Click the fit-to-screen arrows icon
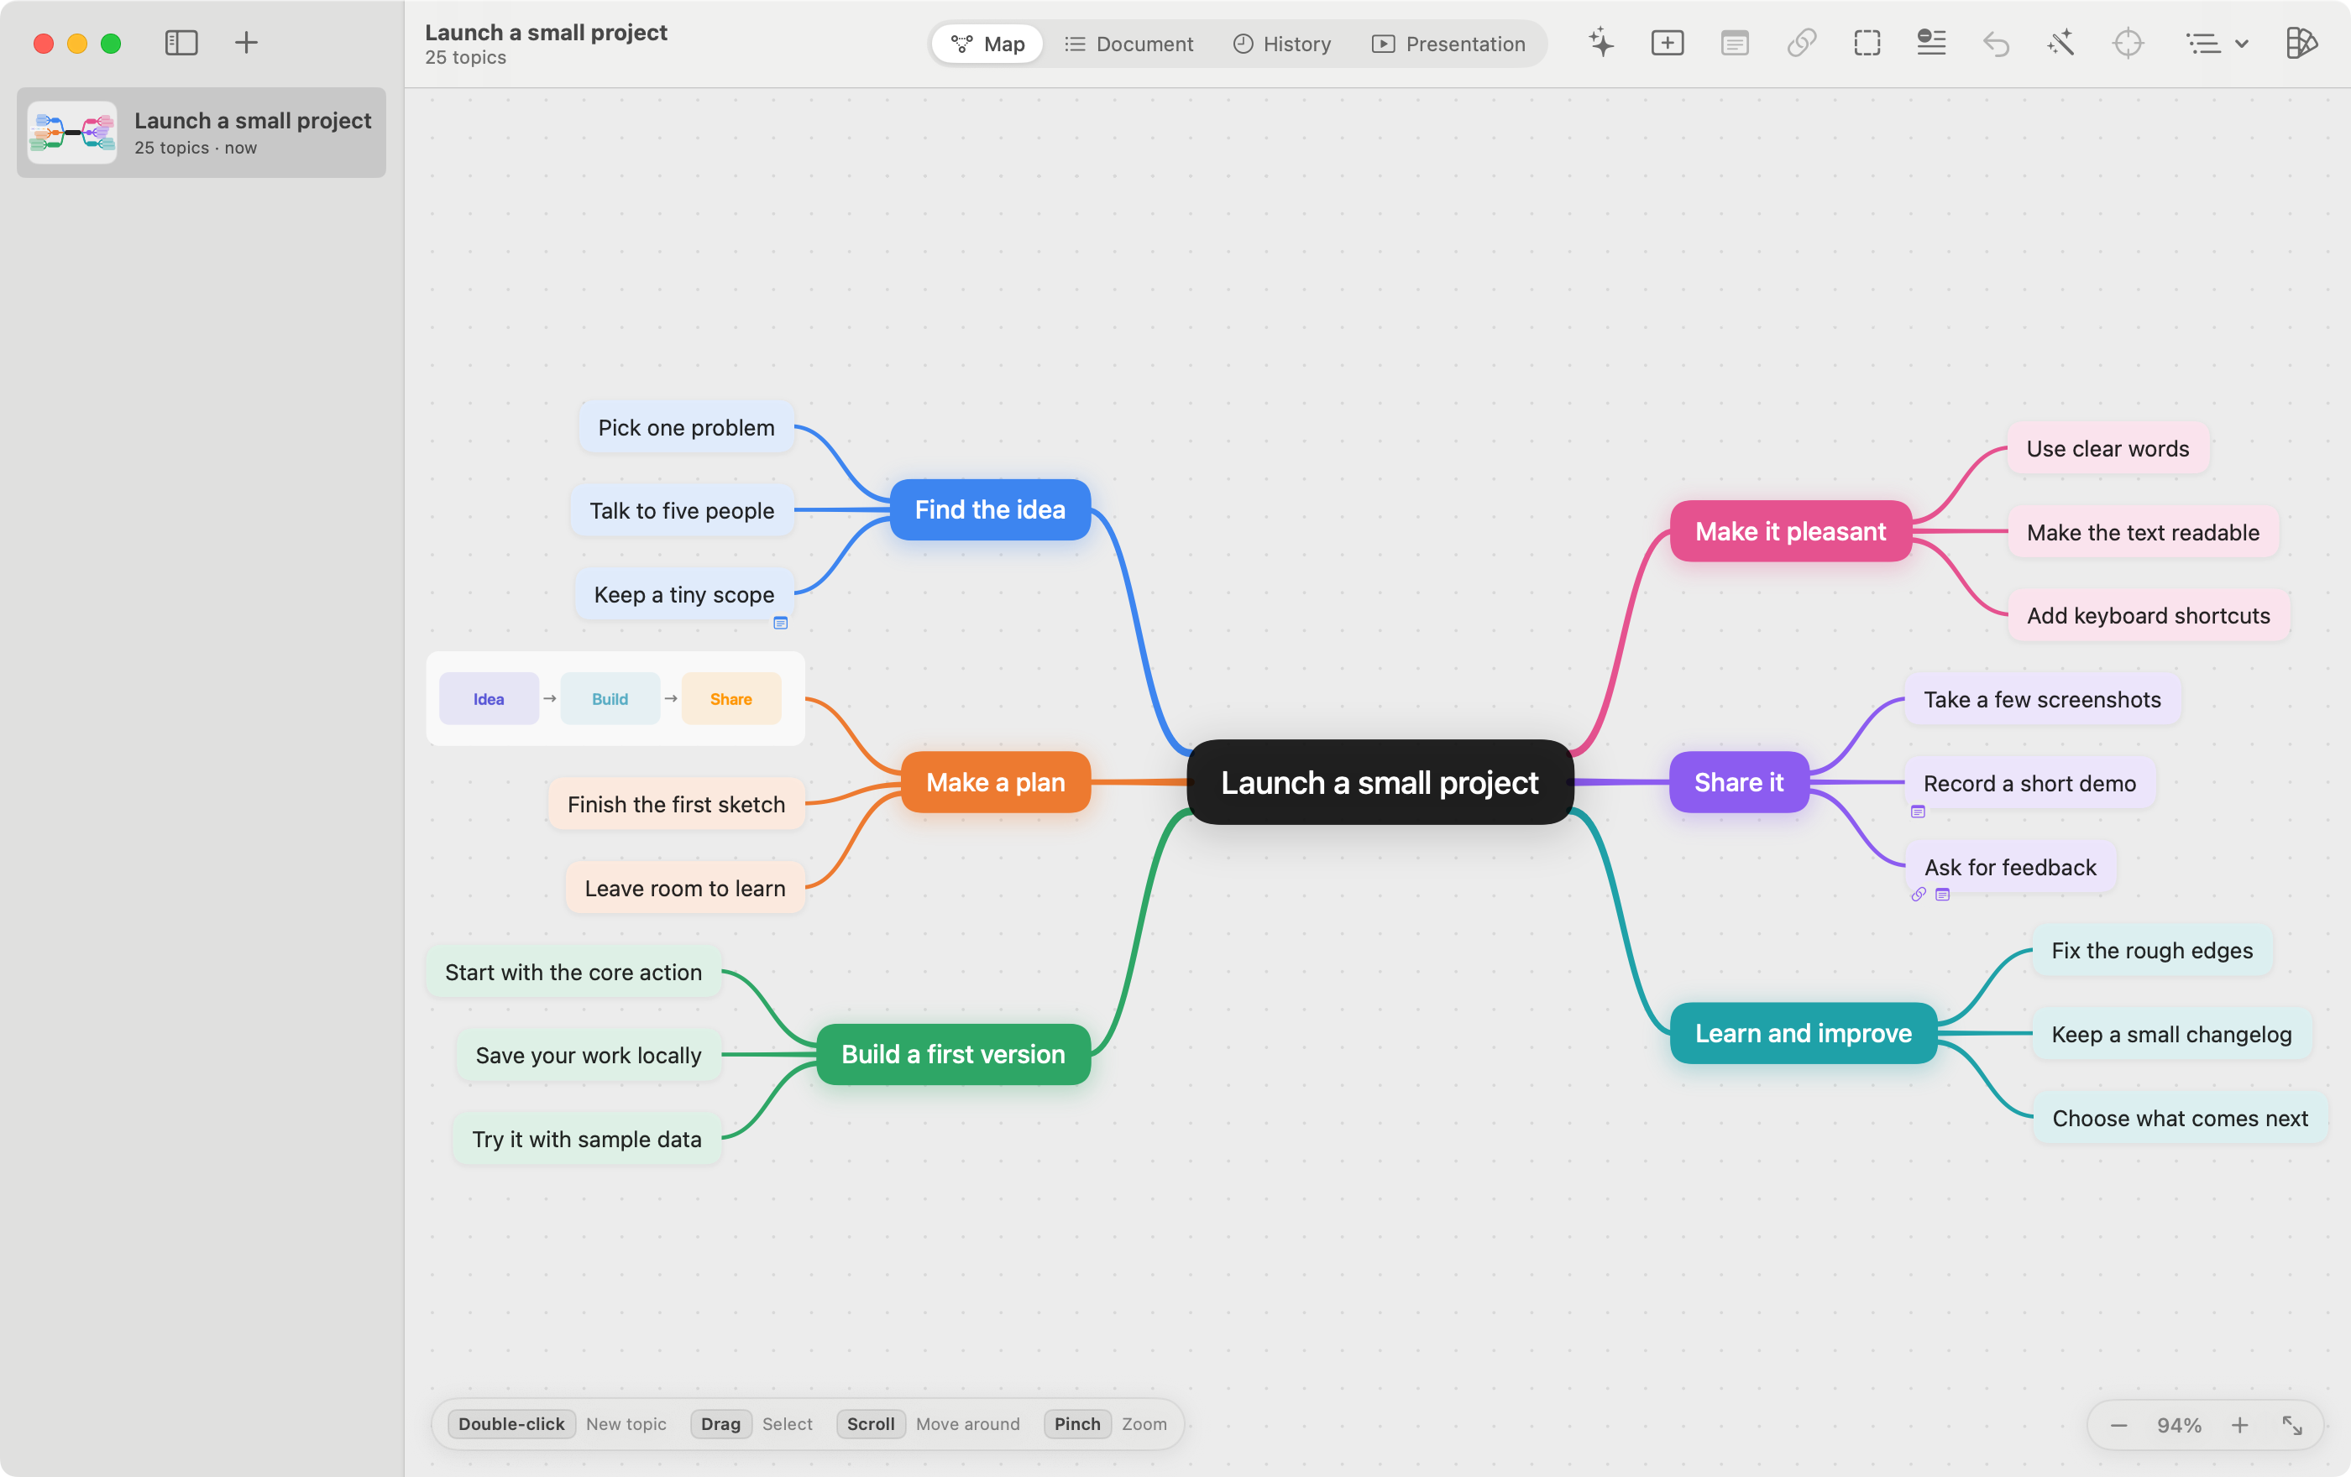The image size is (2351, 1477). click(2291, 1425)
